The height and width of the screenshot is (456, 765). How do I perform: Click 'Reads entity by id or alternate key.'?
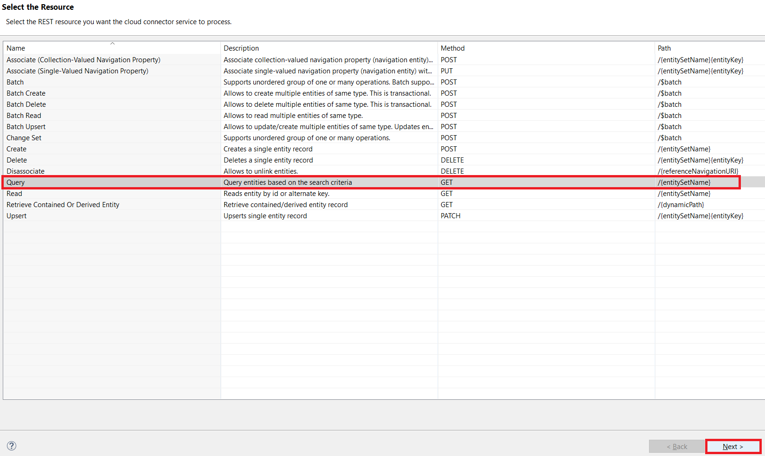click(276, 194)
